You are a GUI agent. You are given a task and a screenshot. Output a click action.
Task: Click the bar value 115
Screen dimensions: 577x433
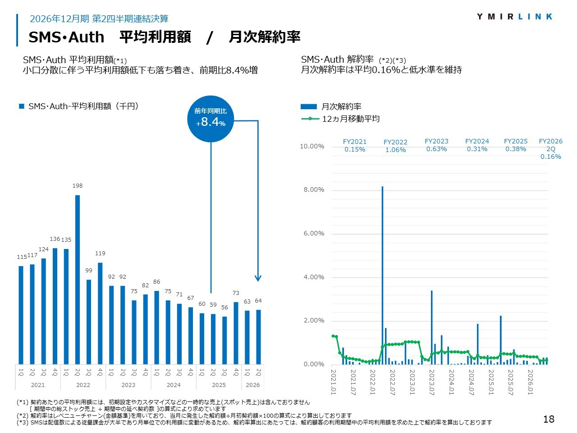pyautogui.click(x=22, y=257)
